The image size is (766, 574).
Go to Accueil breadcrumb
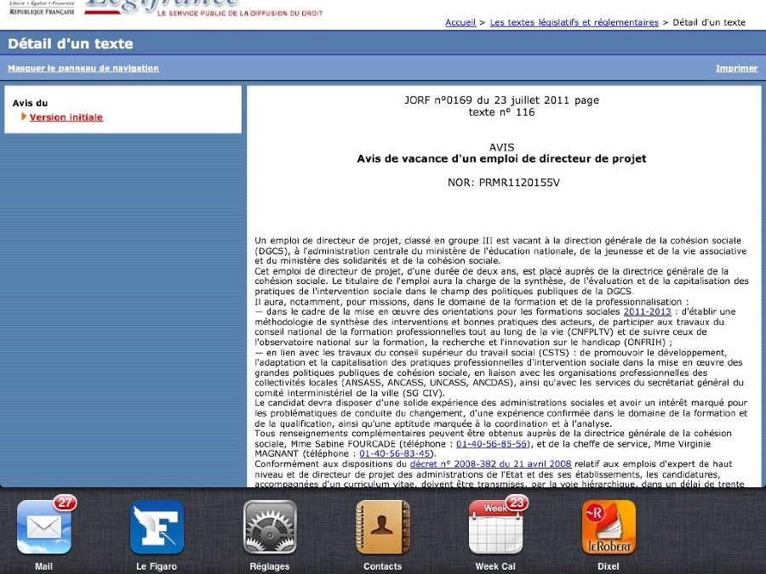460,22
